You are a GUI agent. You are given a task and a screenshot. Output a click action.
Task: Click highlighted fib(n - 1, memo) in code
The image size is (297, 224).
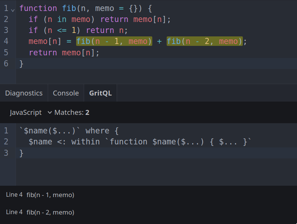[x=114, y=41]
